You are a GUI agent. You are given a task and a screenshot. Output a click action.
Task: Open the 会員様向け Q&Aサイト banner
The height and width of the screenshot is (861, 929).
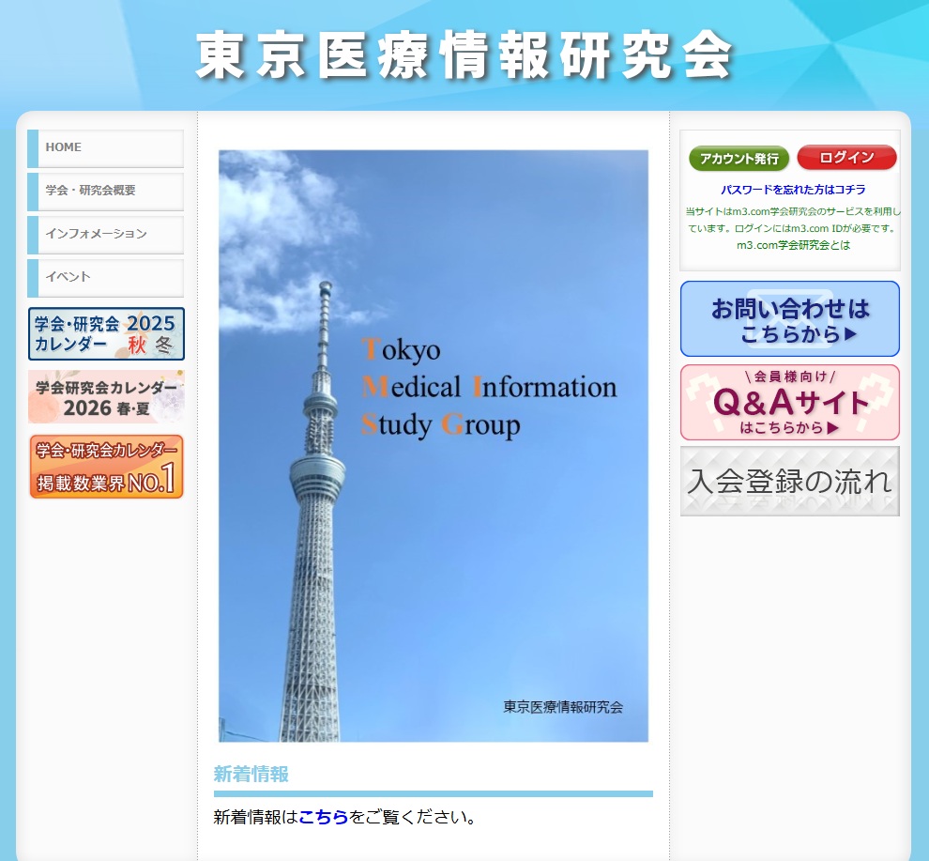pos(789,403)
